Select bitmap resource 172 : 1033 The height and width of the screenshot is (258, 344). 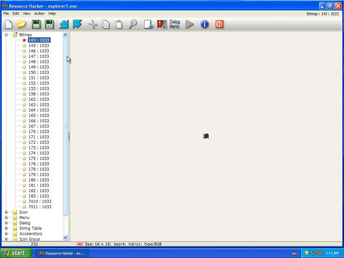coord(39,142)
